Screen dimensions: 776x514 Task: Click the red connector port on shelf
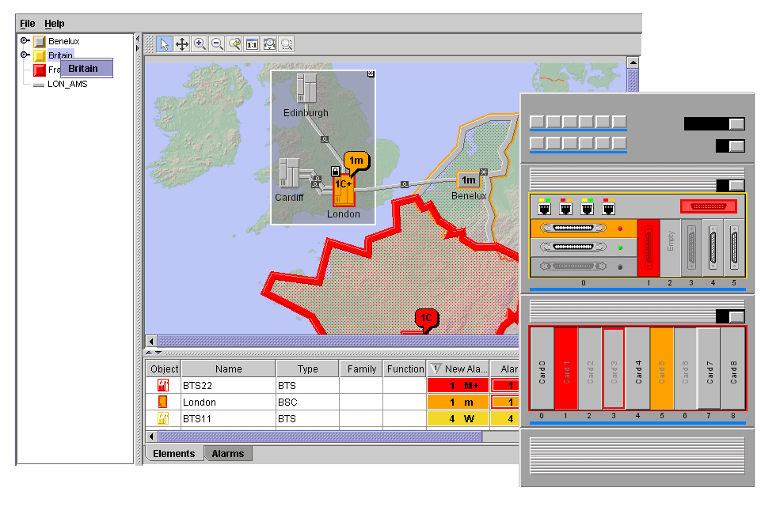pyautogui.click(x=708, y=206)
